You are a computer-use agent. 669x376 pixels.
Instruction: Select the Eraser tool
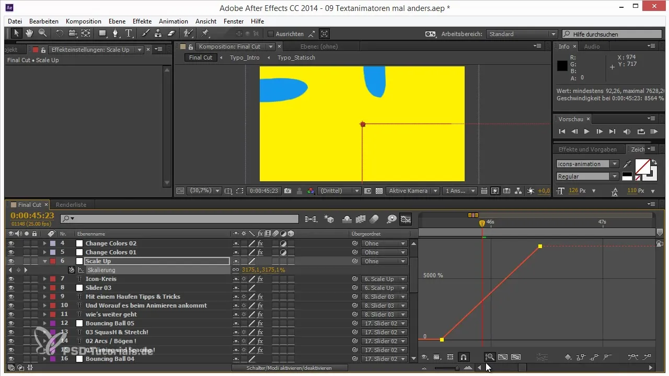click(x=171, y=33)
